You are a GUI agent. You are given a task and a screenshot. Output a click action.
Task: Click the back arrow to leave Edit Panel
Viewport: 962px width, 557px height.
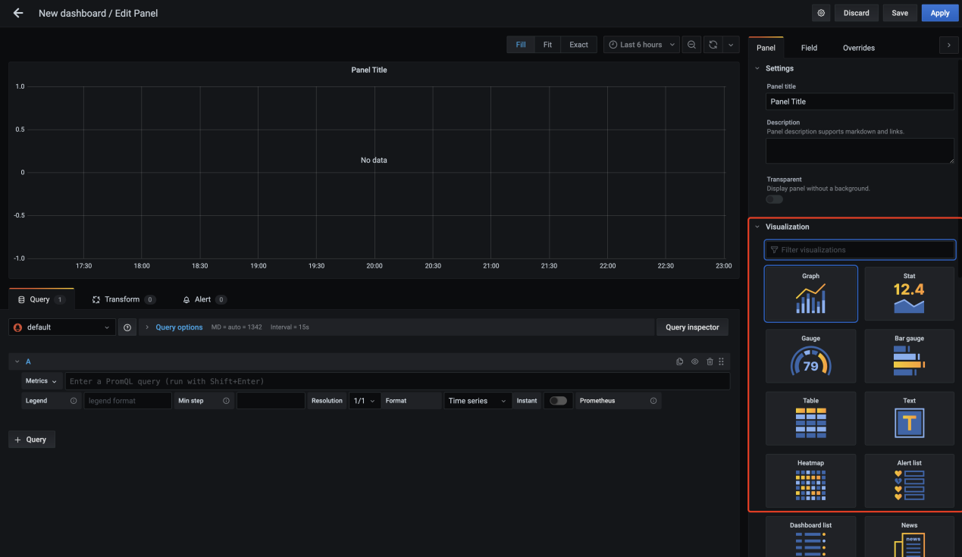pos(18,13)
